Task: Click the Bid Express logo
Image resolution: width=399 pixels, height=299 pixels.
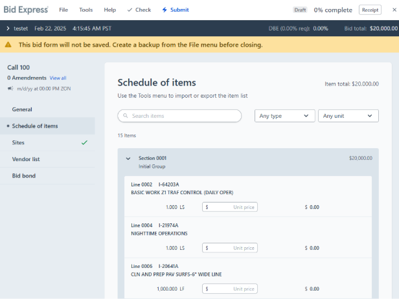Action: click(x=25, y=10)
